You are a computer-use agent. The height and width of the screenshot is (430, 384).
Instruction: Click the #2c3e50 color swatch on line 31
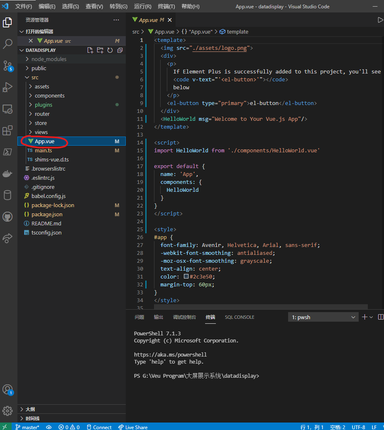click(186, 276)
